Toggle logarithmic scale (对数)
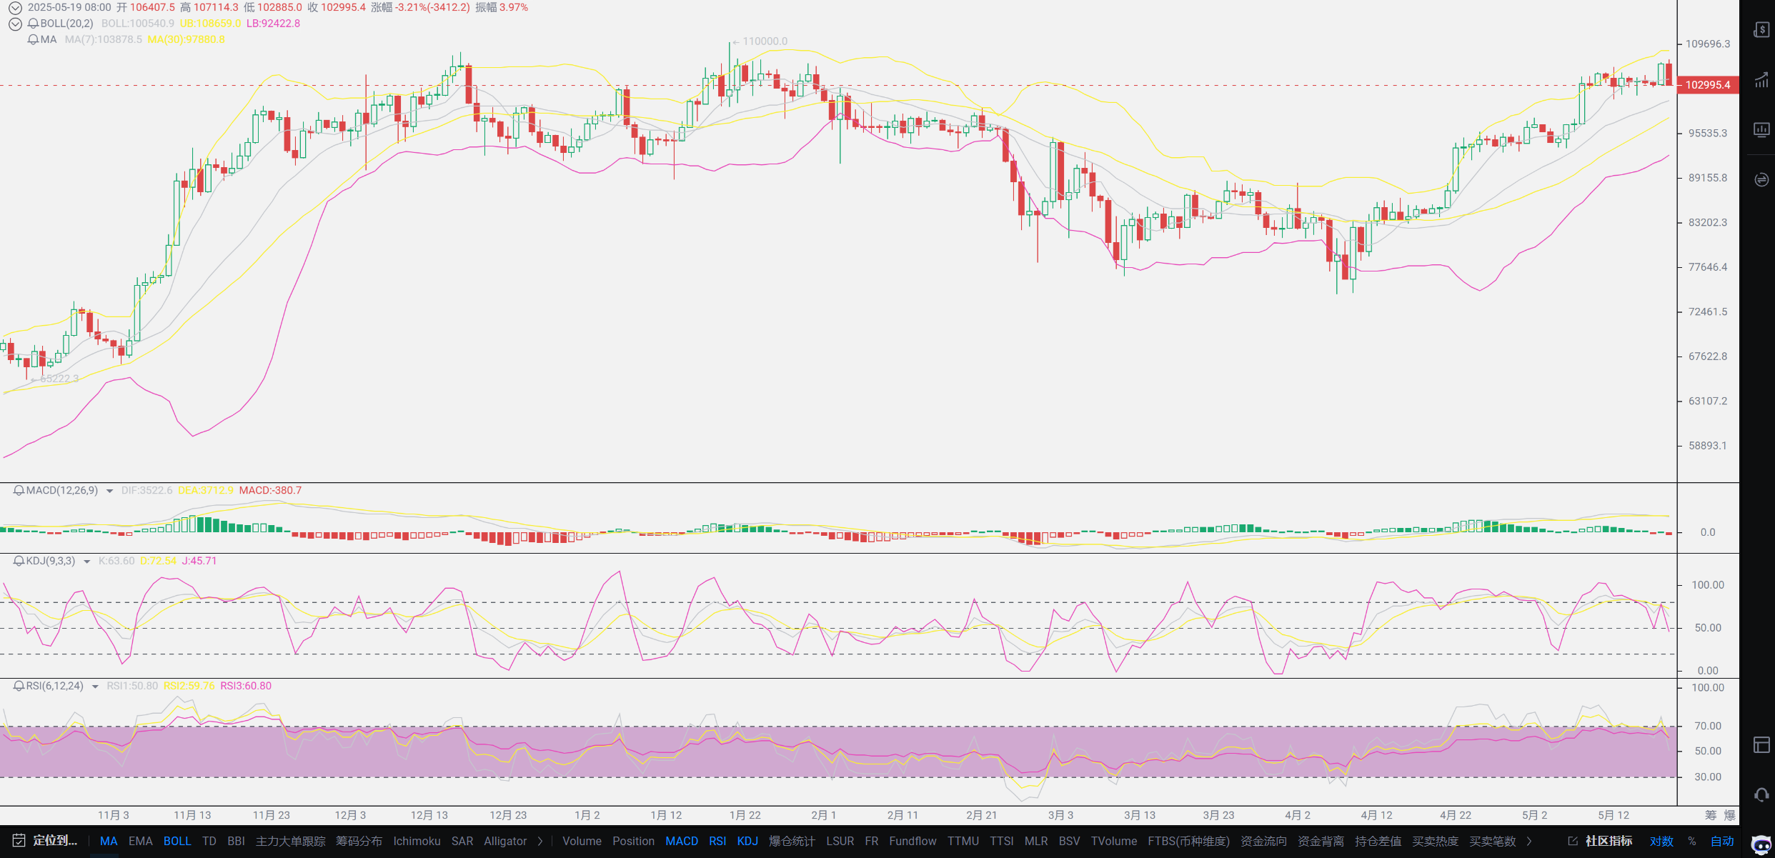This screenshot has width=1775, height=858. pos(1661,841)
